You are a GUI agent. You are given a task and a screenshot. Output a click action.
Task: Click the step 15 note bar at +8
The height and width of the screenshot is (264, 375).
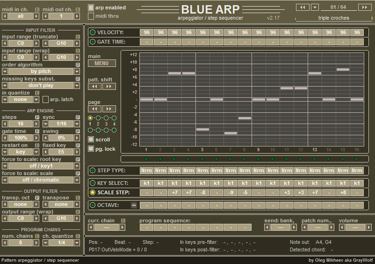343,69
